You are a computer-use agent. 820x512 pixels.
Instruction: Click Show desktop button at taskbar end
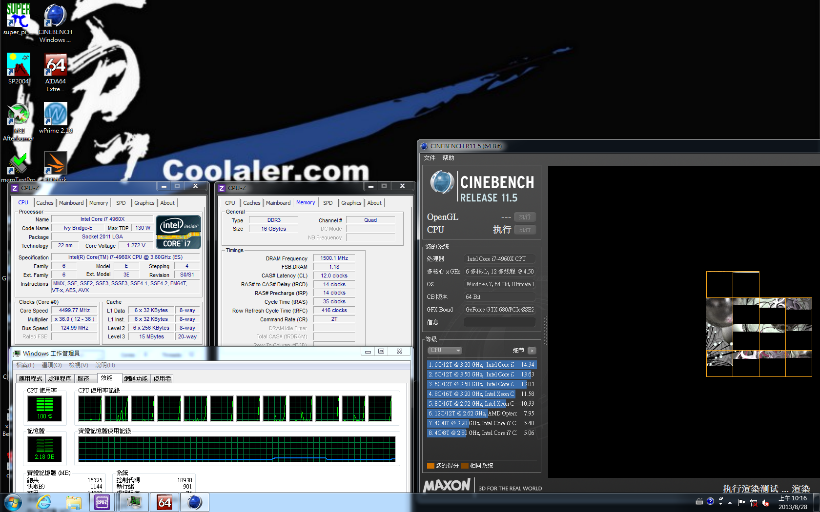(x=817, y=502)
